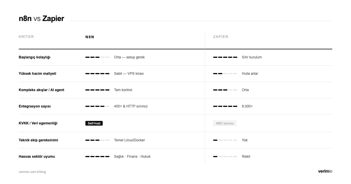Select the Hassas sektör uyumu row label
The width and height of the screenshot is (351, 184).
point(37,157)
